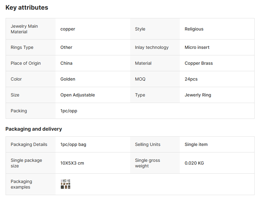Viewport: 258px width, 201px height.
Task: Click the Rings Type label
Action: click(x=22, y=47)
